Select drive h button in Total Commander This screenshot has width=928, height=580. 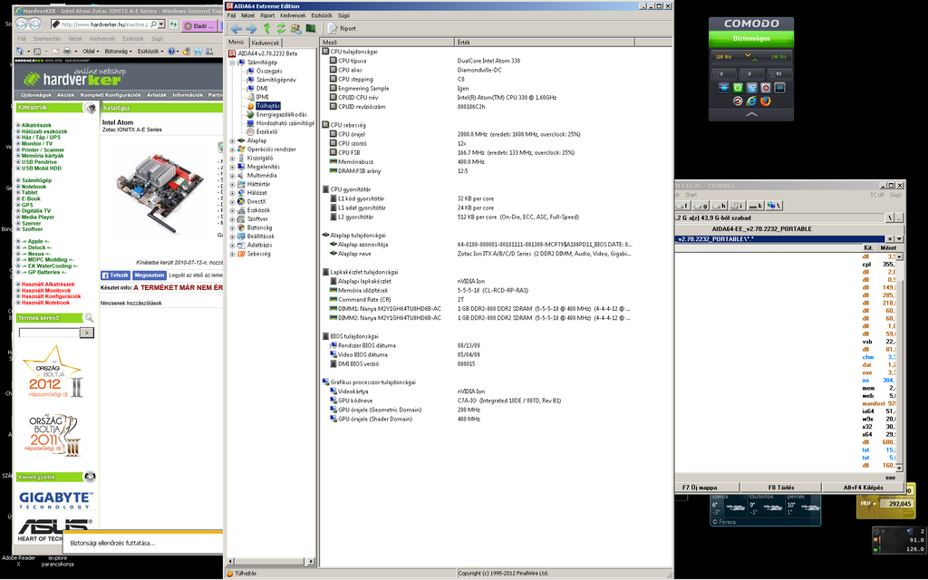[x=720, y=206]
